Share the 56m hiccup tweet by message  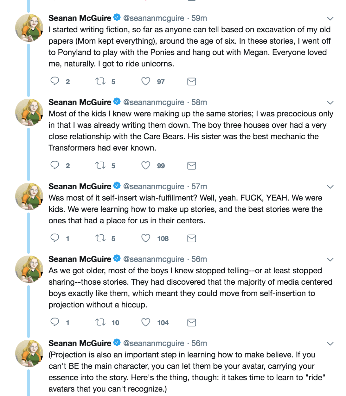click(x=191, y=323)
